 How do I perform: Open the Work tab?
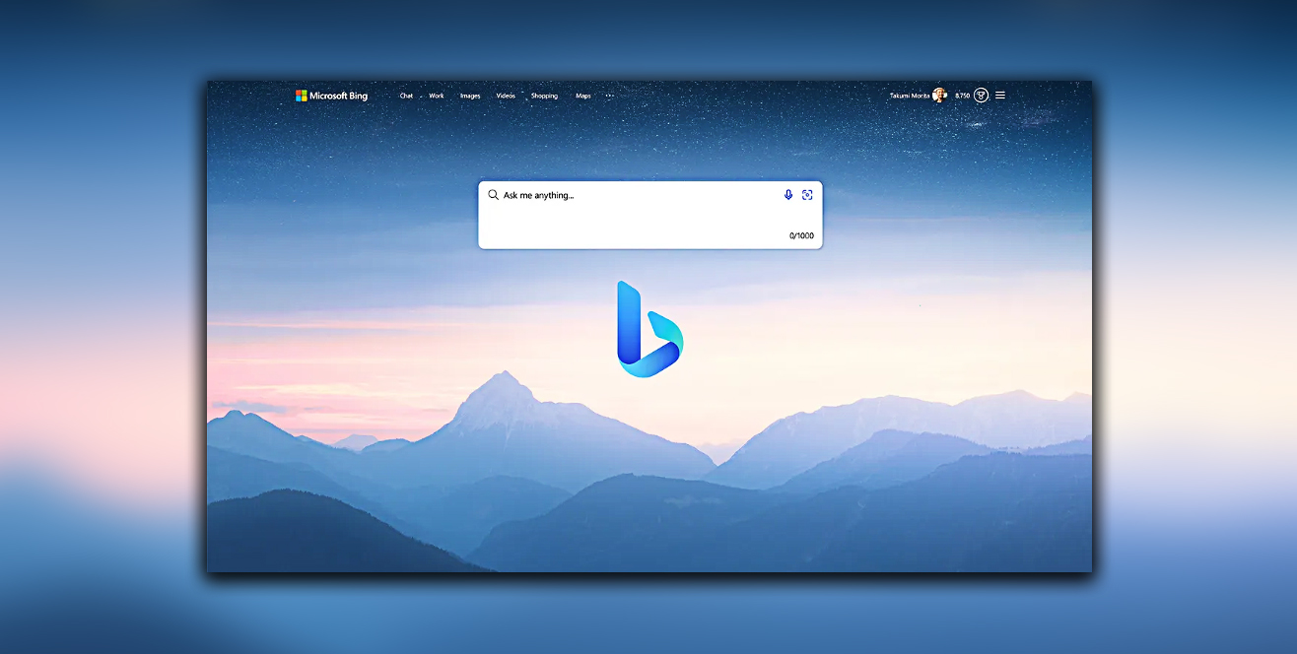click(437, 96)
